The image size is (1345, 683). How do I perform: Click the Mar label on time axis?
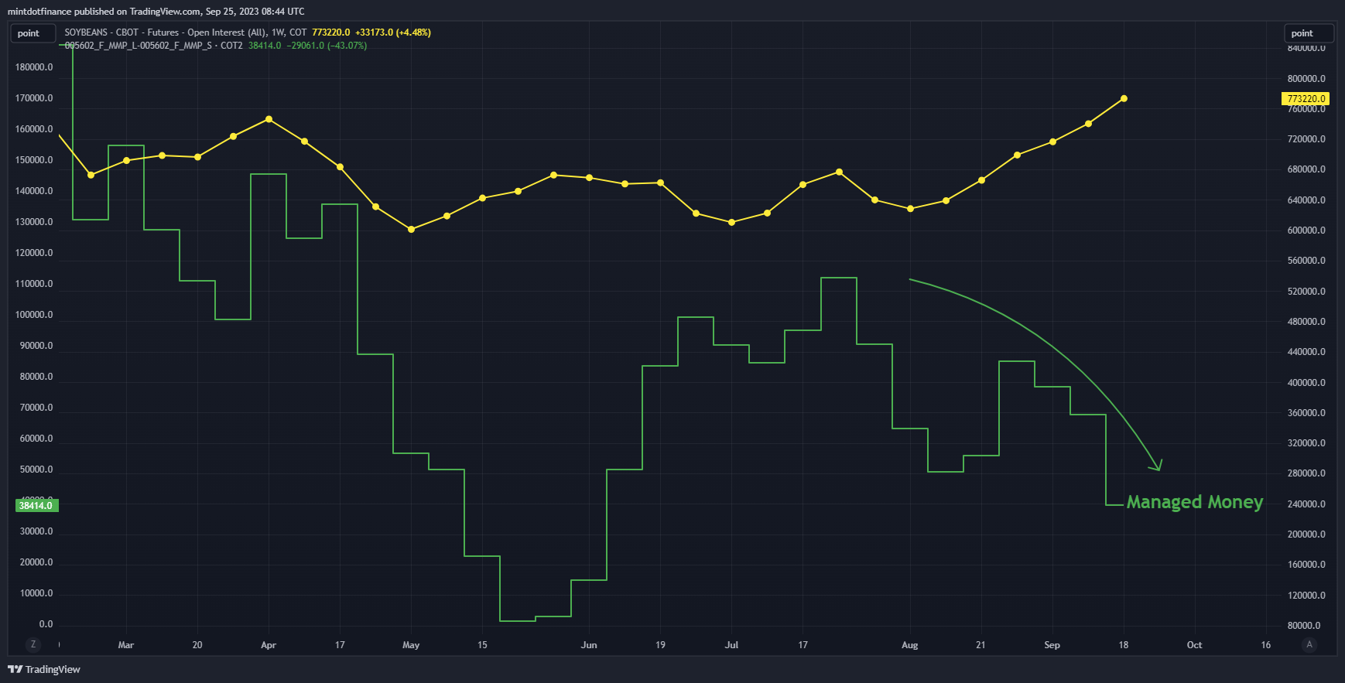(x=126, y=645)
